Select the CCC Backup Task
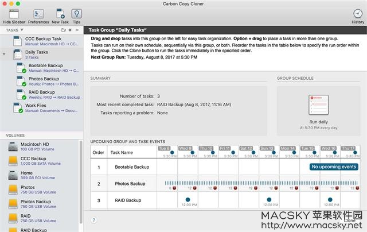 [x=42, y=41]
